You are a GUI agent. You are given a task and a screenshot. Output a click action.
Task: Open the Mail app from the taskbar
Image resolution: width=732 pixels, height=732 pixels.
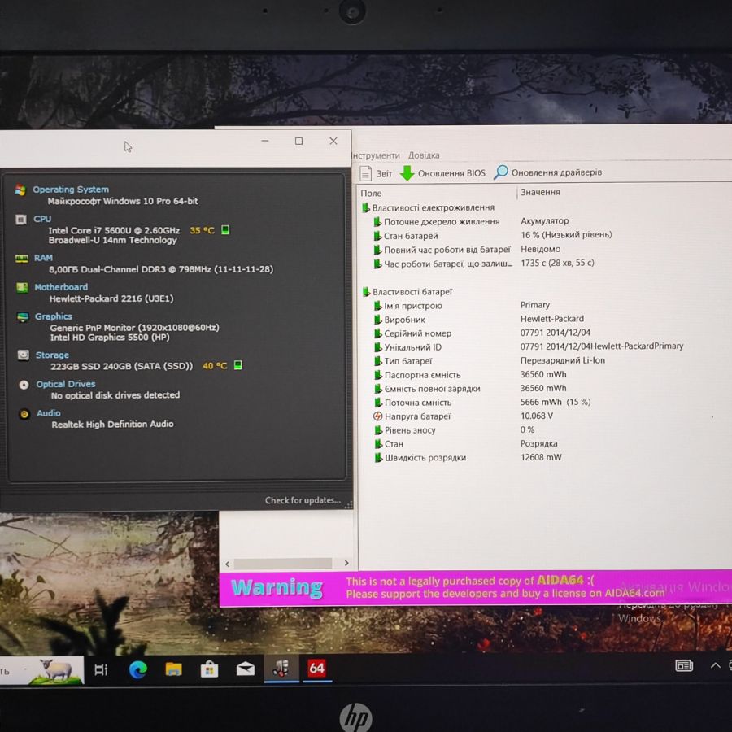point(245,669)
